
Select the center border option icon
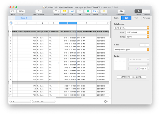coord(120,64)
